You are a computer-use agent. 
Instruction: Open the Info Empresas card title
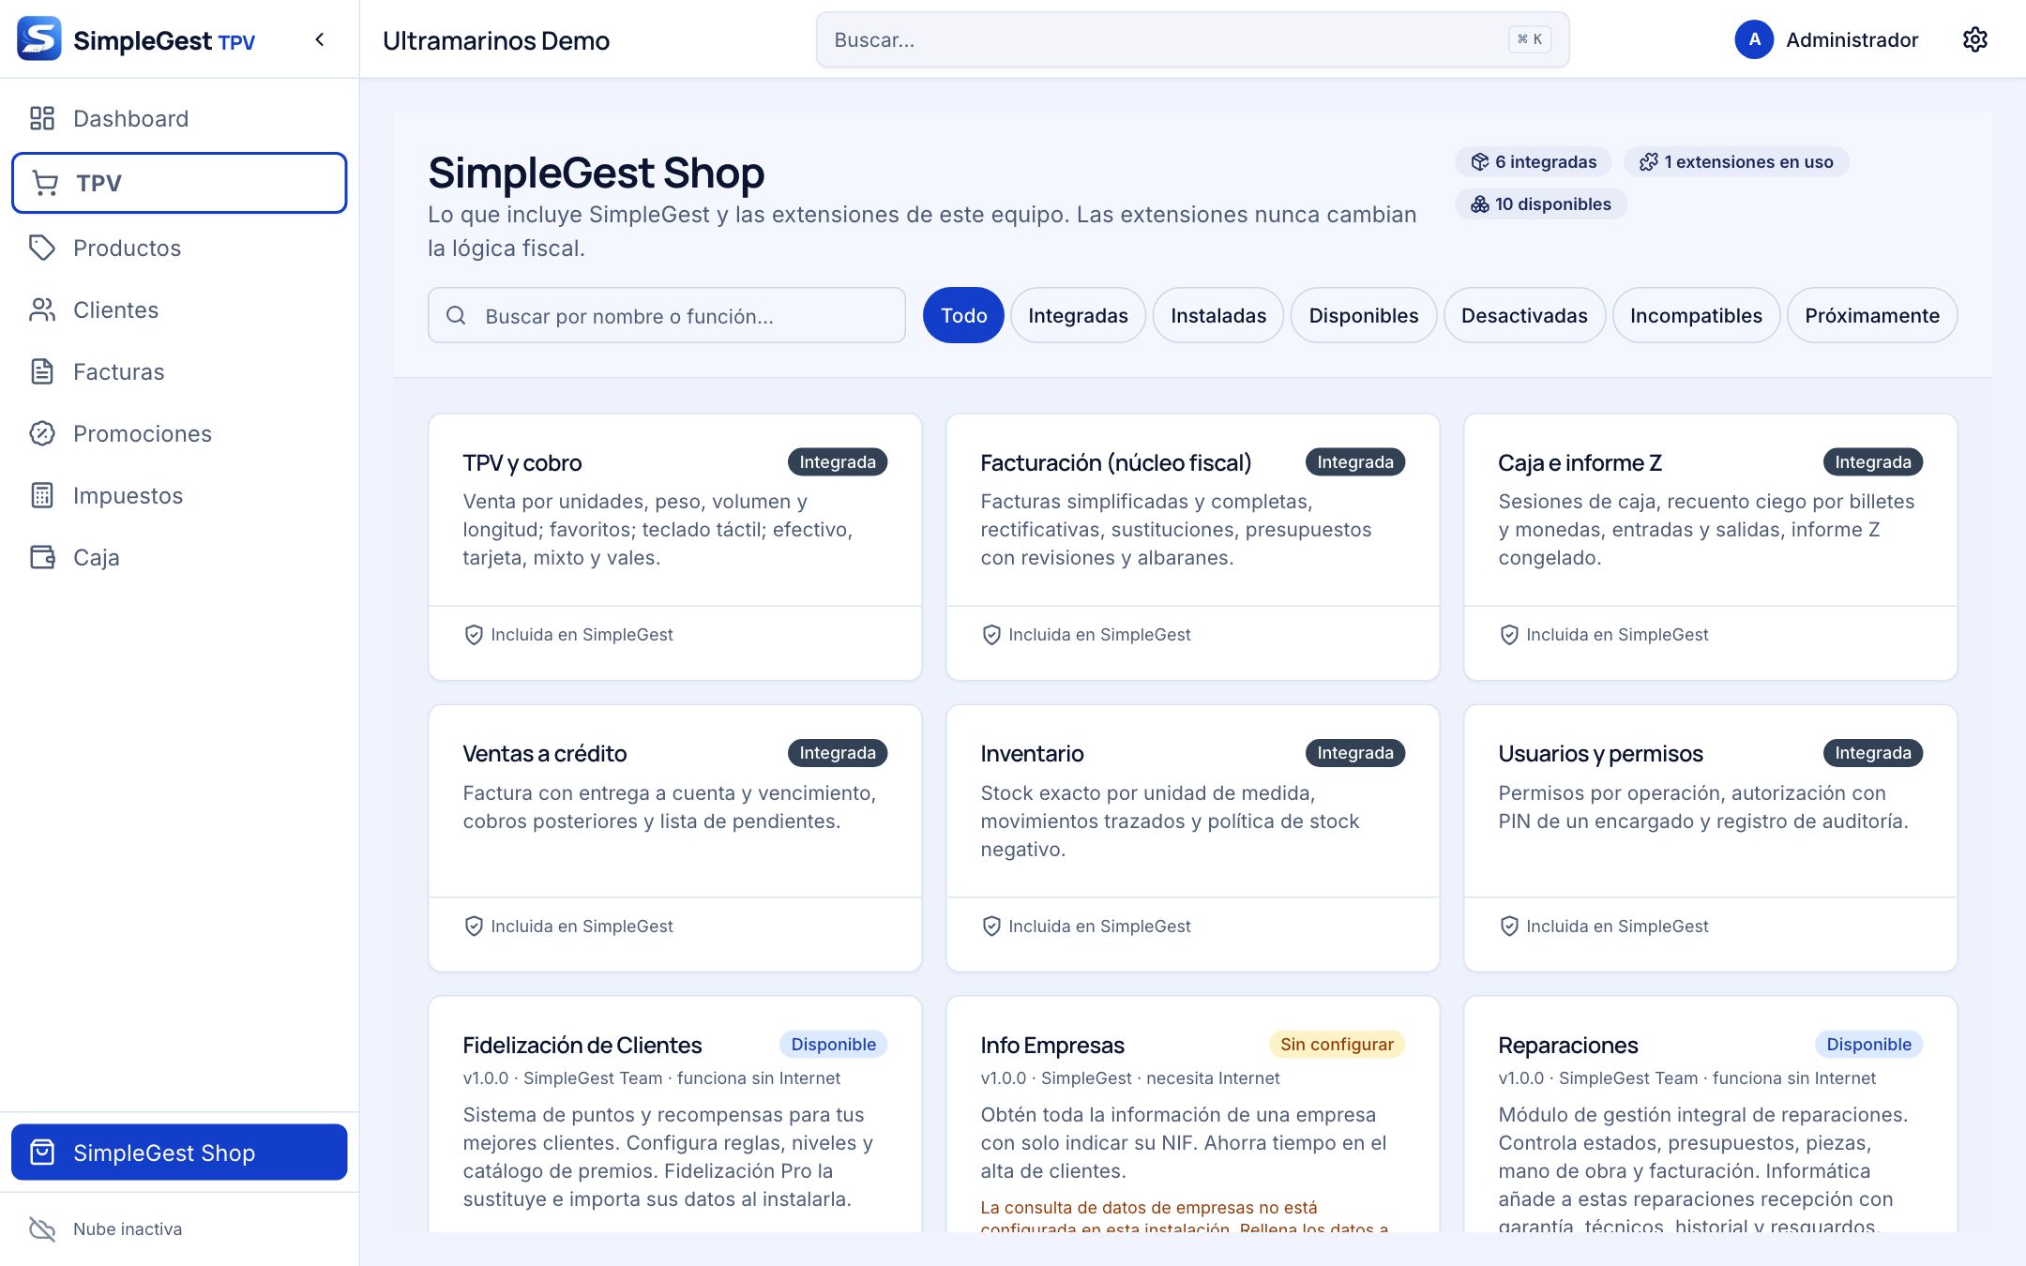coord(1052,1045)
